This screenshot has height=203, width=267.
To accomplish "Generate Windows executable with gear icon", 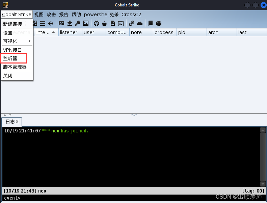I will [97, 23].
